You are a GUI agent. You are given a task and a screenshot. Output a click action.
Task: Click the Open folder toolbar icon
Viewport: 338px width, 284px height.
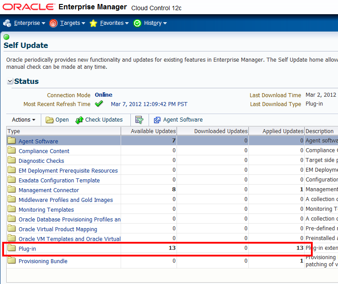tap(50, 120)
